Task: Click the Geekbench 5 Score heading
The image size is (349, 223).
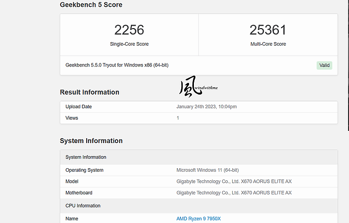Action: tap(91, 5)
